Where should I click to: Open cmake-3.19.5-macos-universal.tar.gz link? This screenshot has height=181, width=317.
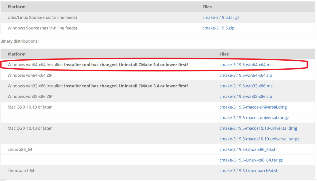pyautogui.click(x=254, y=118)
